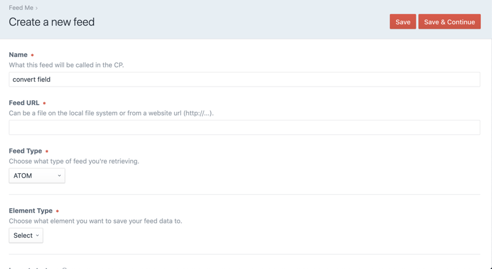
Task: Click the breadcrumb chevron after Feed Me
Action: 37,8
